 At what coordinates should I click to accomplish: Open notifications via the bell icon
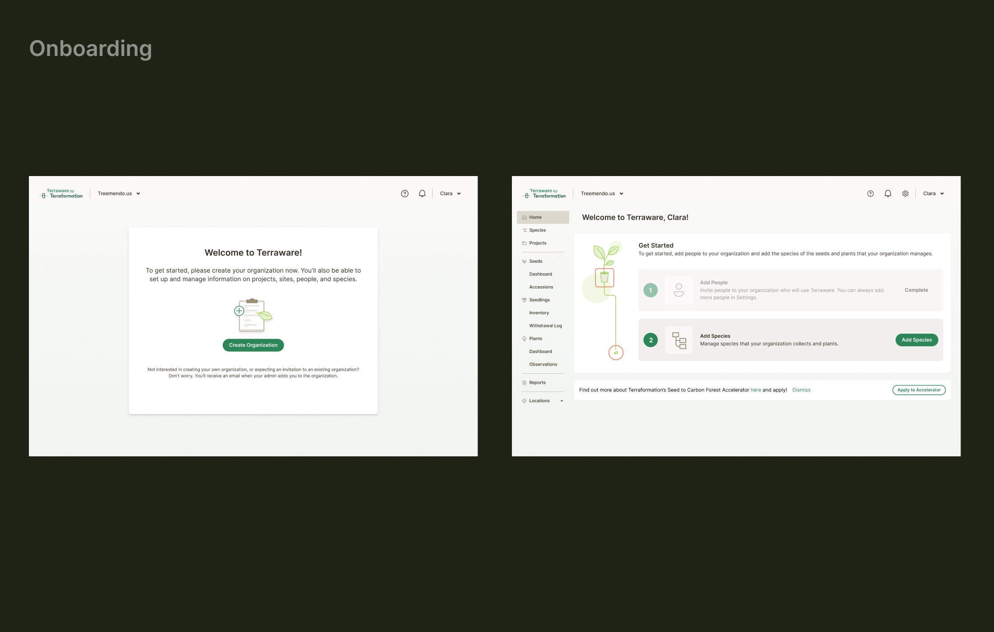point(887,193)
